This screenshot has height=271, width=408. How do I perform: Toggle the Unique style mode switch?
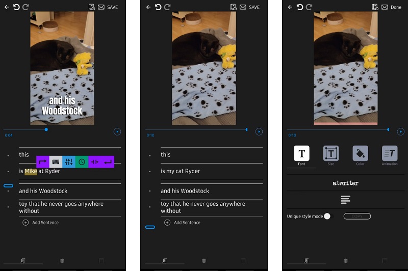point(327,216)
